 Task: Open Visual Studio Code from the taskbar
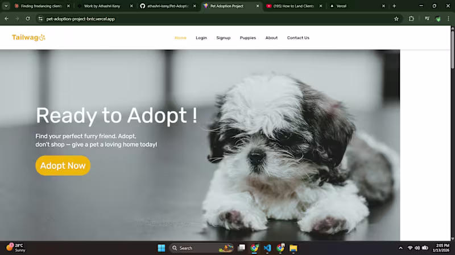pyautogui.click(x=267, y=248)
